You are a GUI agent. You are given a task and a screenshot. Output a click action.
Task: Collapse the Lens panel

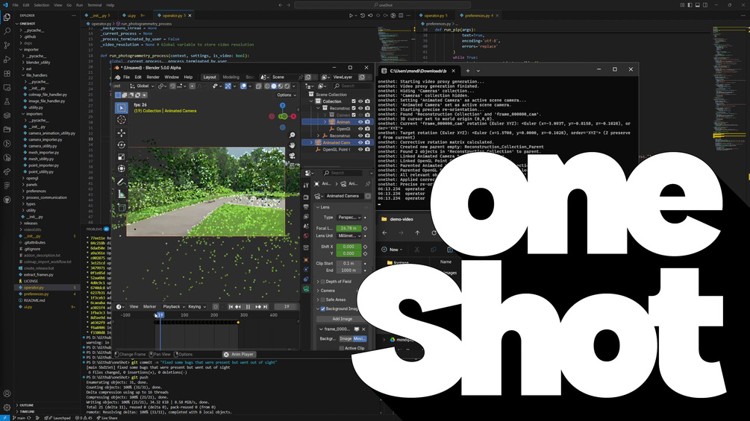pos(324,207)
